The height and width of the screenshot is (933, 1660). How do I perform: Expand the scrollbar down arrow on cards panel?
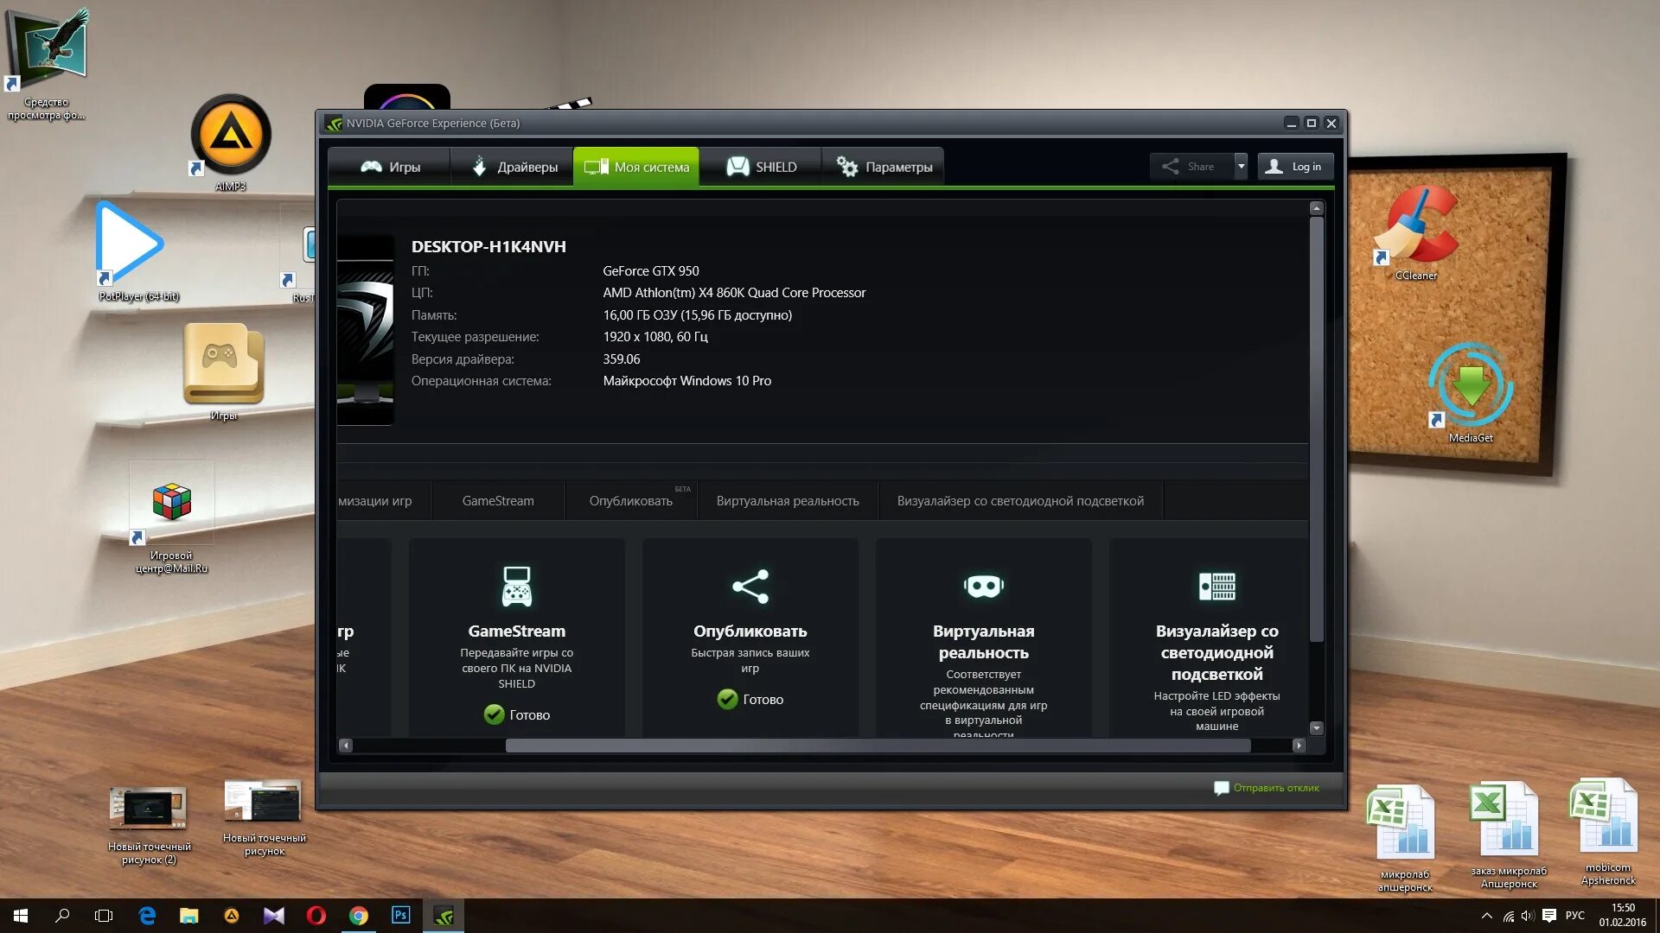(1318, 727)
